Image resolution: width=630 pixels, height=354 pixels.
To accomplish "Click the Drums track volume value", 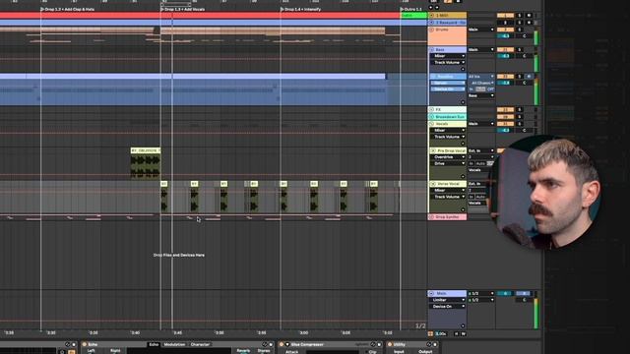I will 505,36.
